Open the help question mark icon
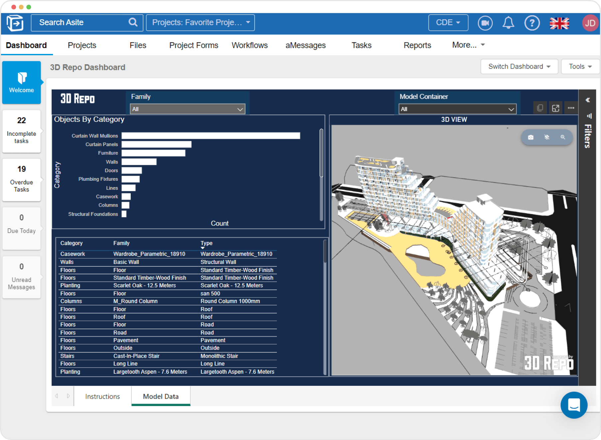This screenshot has height=440, width=601. [x=532, y=23]
